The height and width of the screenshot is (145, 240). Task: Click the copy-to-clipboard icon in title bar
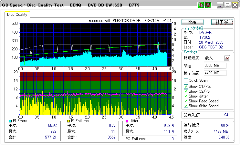coord(201,5)
